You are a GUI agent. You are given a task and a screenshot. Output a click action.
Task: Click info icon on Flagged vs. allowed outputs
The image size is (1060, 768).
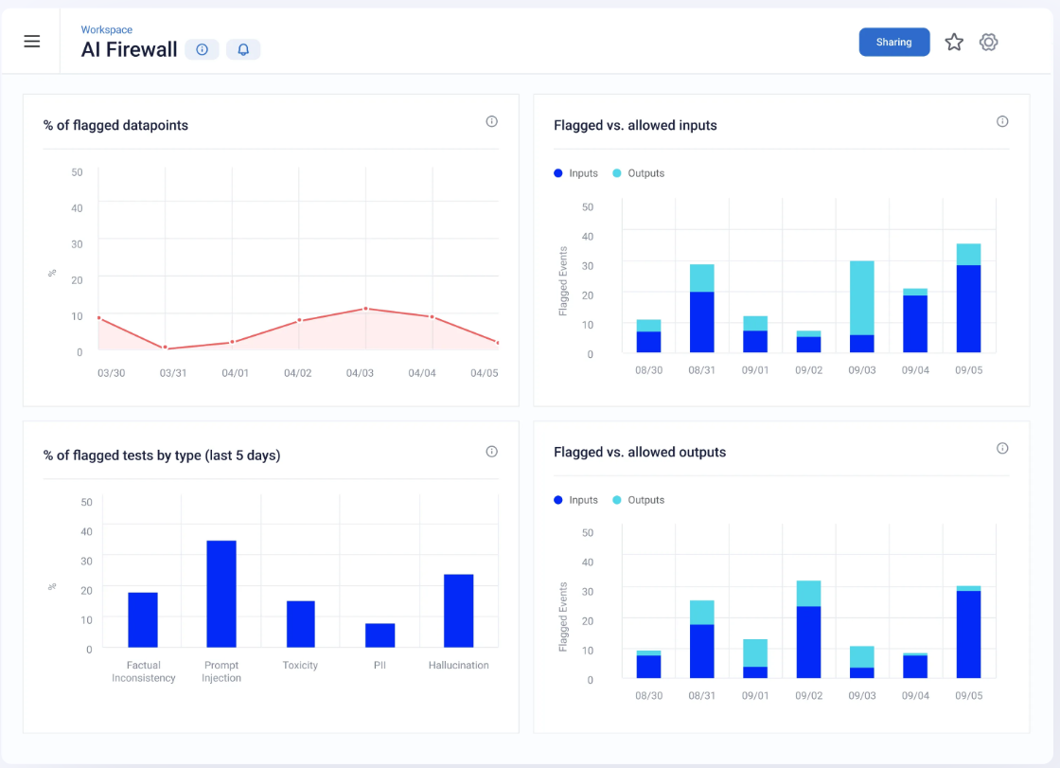pos(1002,448)
